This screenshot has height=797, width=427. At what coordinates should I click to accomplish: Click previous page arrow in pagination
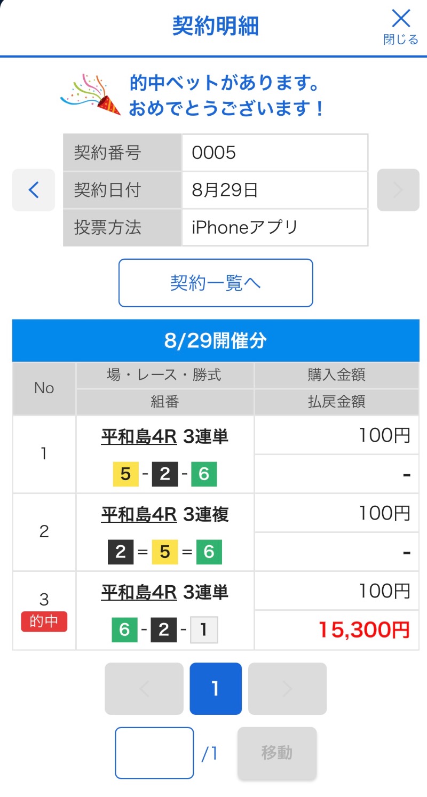[x=144, y=689]
